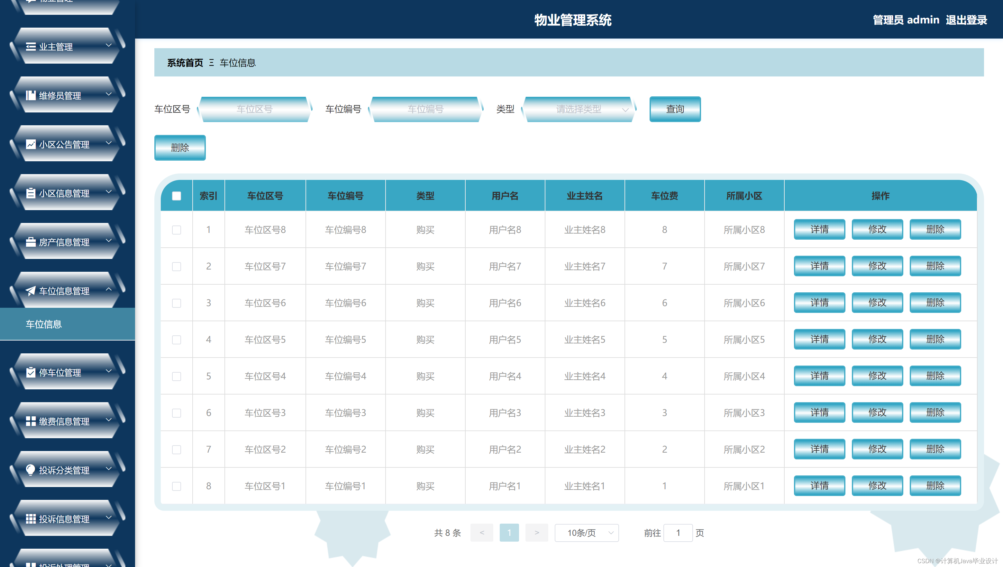Open the 10条/页 page size dropdown
Screen dimensions: 1003x567
(x=586, y=533)
